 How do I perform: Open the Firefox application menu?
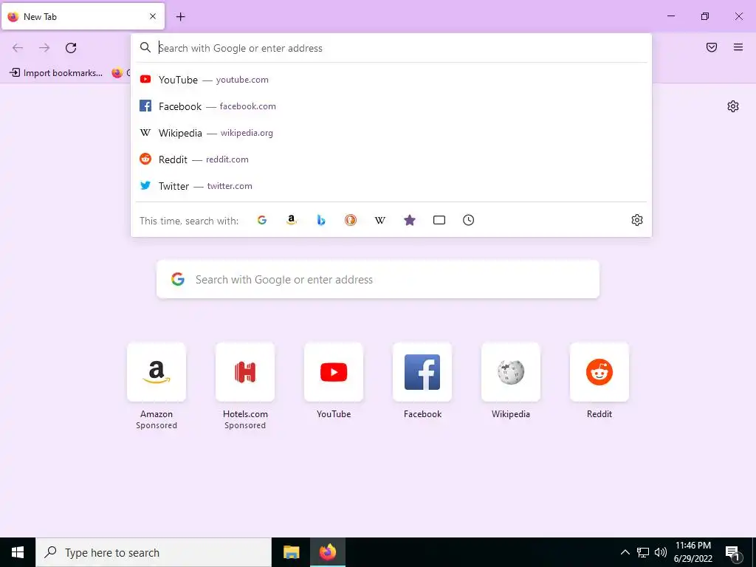[738, 47]
